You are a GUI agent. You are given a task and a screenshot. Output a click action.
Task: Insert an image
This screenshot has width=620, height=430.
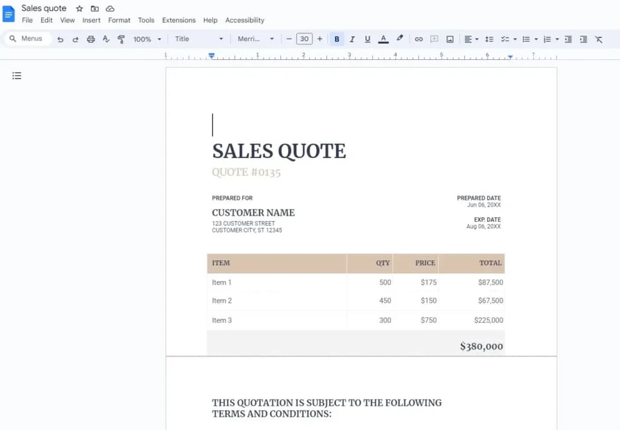[x=450, y=39]
